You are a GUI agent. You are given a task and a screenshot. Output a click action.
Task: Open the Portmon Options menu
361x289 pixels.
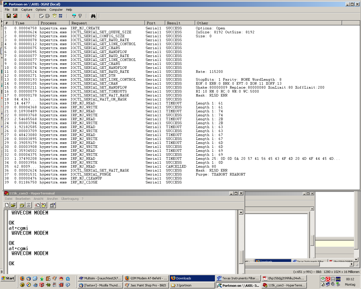41,10
